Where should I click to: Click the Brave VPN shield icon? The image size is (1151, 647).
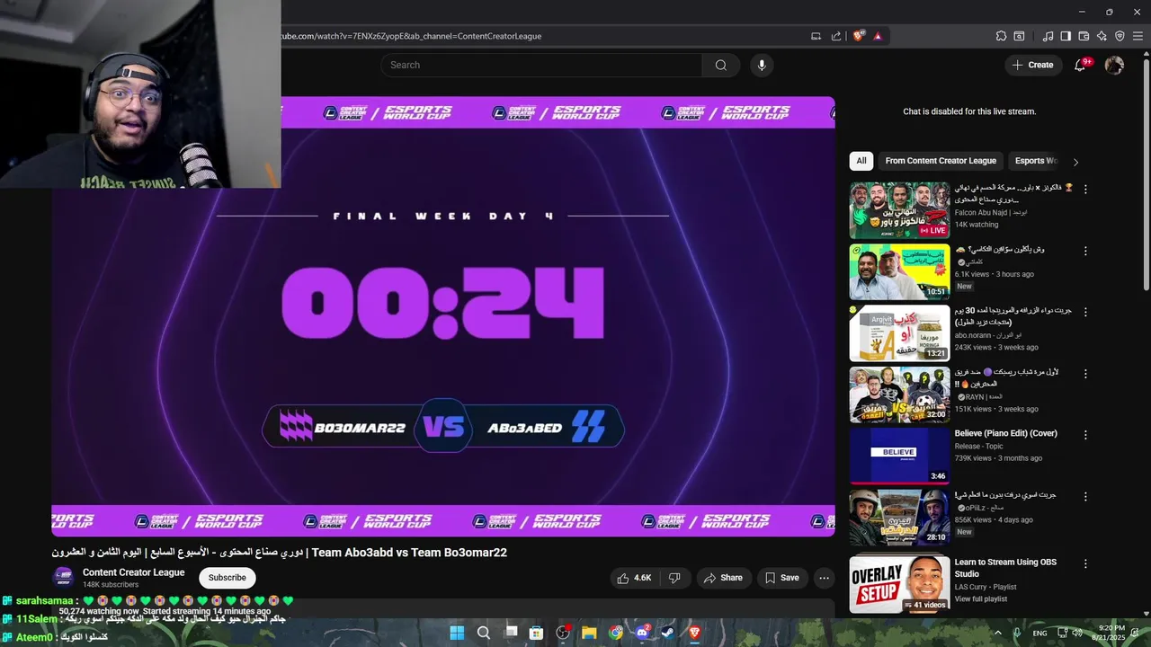1120,36
